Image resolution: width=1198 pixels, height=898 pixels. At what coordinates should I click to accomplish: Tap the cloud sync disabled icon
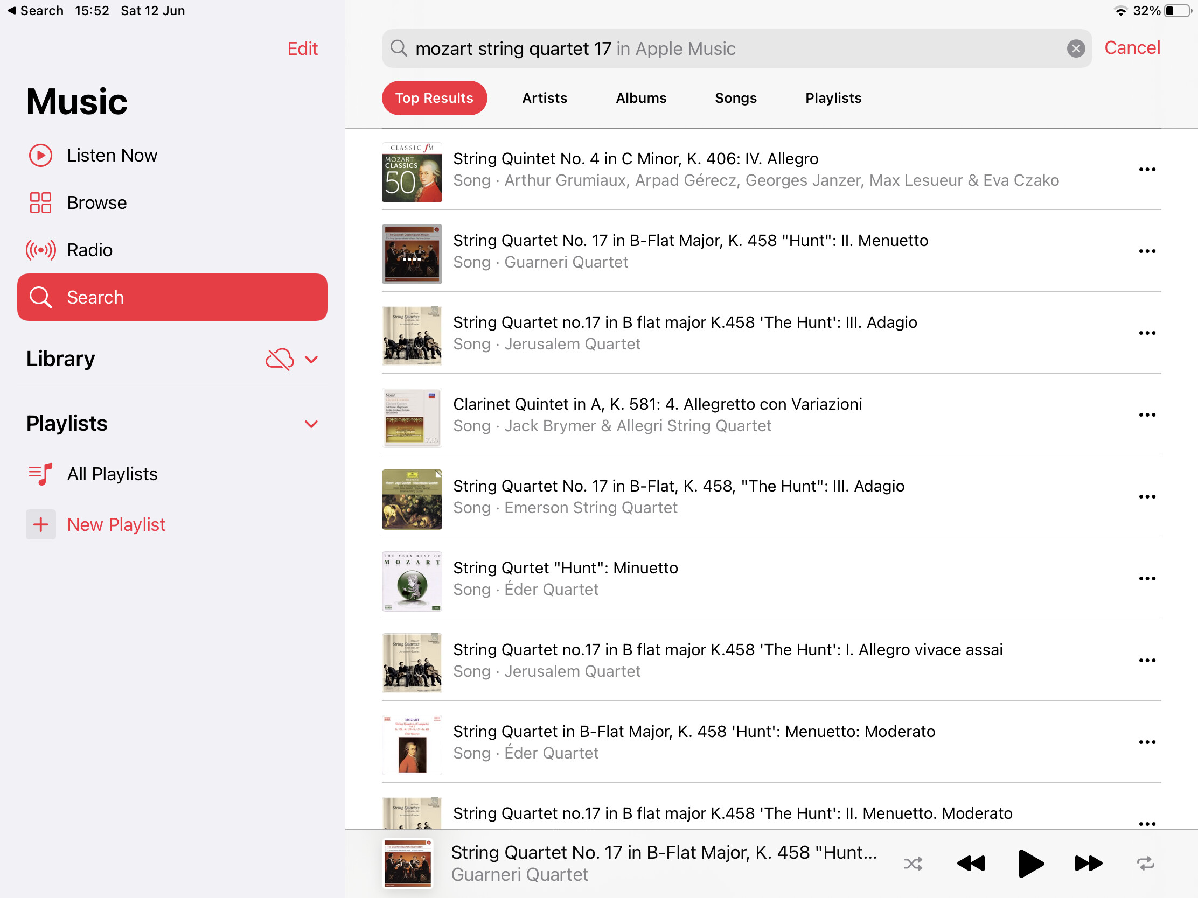coord(280,359)
